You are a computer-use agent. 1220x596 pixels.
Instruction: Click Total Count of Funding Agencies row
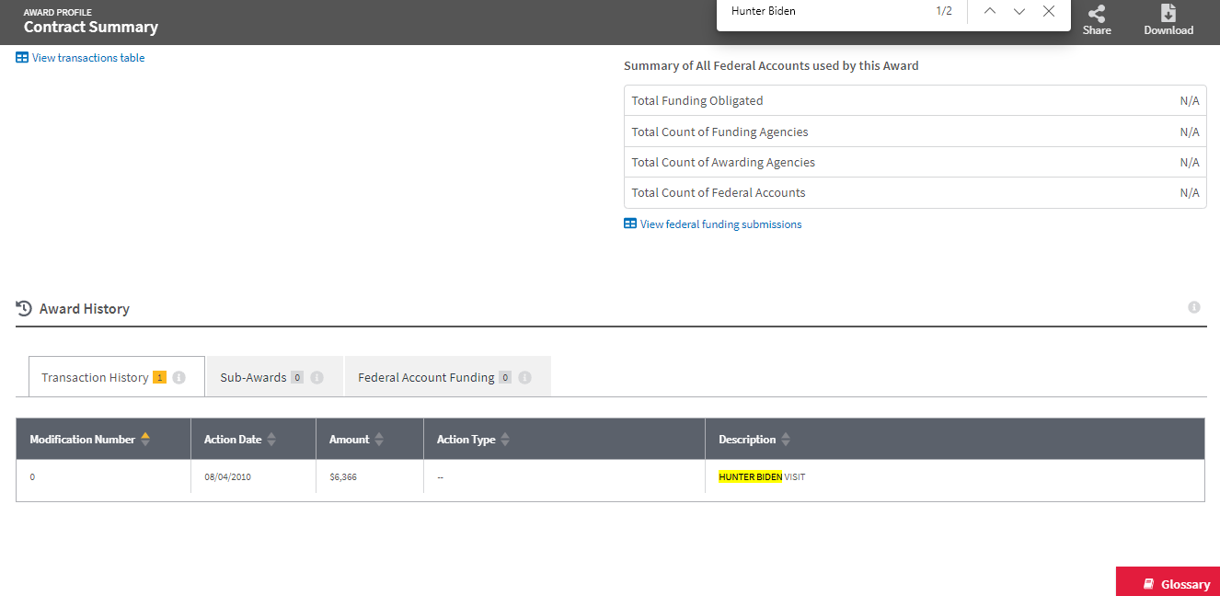[915, 132]
